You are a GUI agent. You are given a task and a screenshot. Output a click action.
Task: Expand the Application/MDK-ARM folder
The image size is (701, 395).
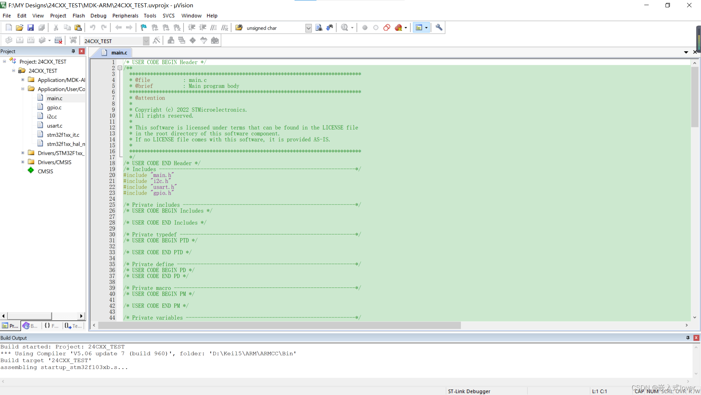click(x=23, y=80)
